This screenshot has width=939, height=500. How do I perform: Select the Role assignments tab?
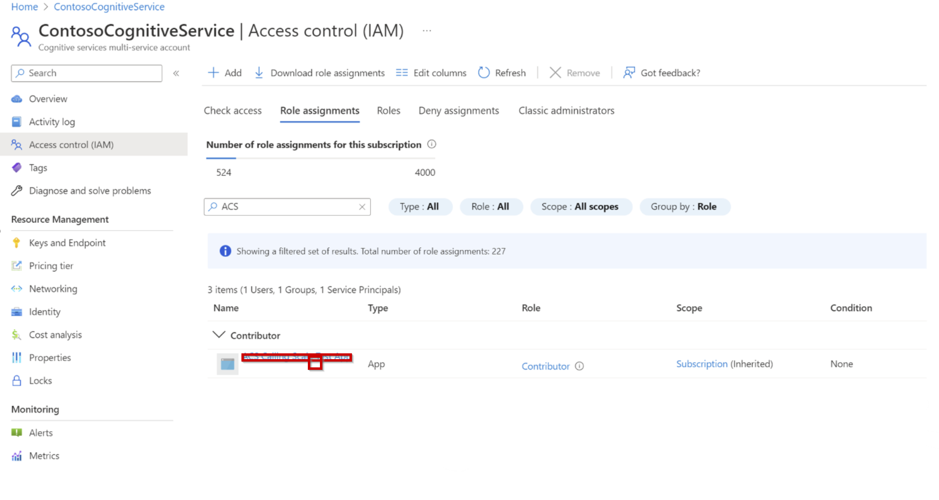click(x=320, y=110)
